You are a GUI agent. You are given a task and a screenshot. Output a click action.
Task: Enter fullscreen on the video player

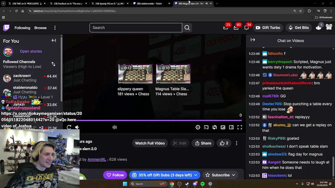[x=240, y=127]
